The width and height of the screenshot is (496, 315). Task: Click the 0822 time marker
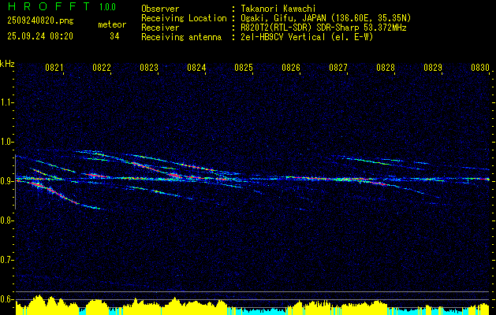point(102,68)
